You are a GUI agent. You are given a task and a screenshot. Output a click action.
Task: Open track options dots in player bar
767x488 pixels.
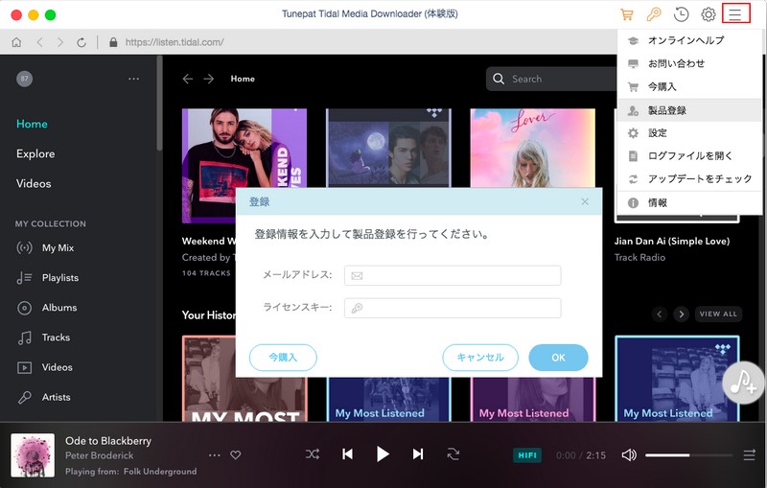(x=214, y=455)
